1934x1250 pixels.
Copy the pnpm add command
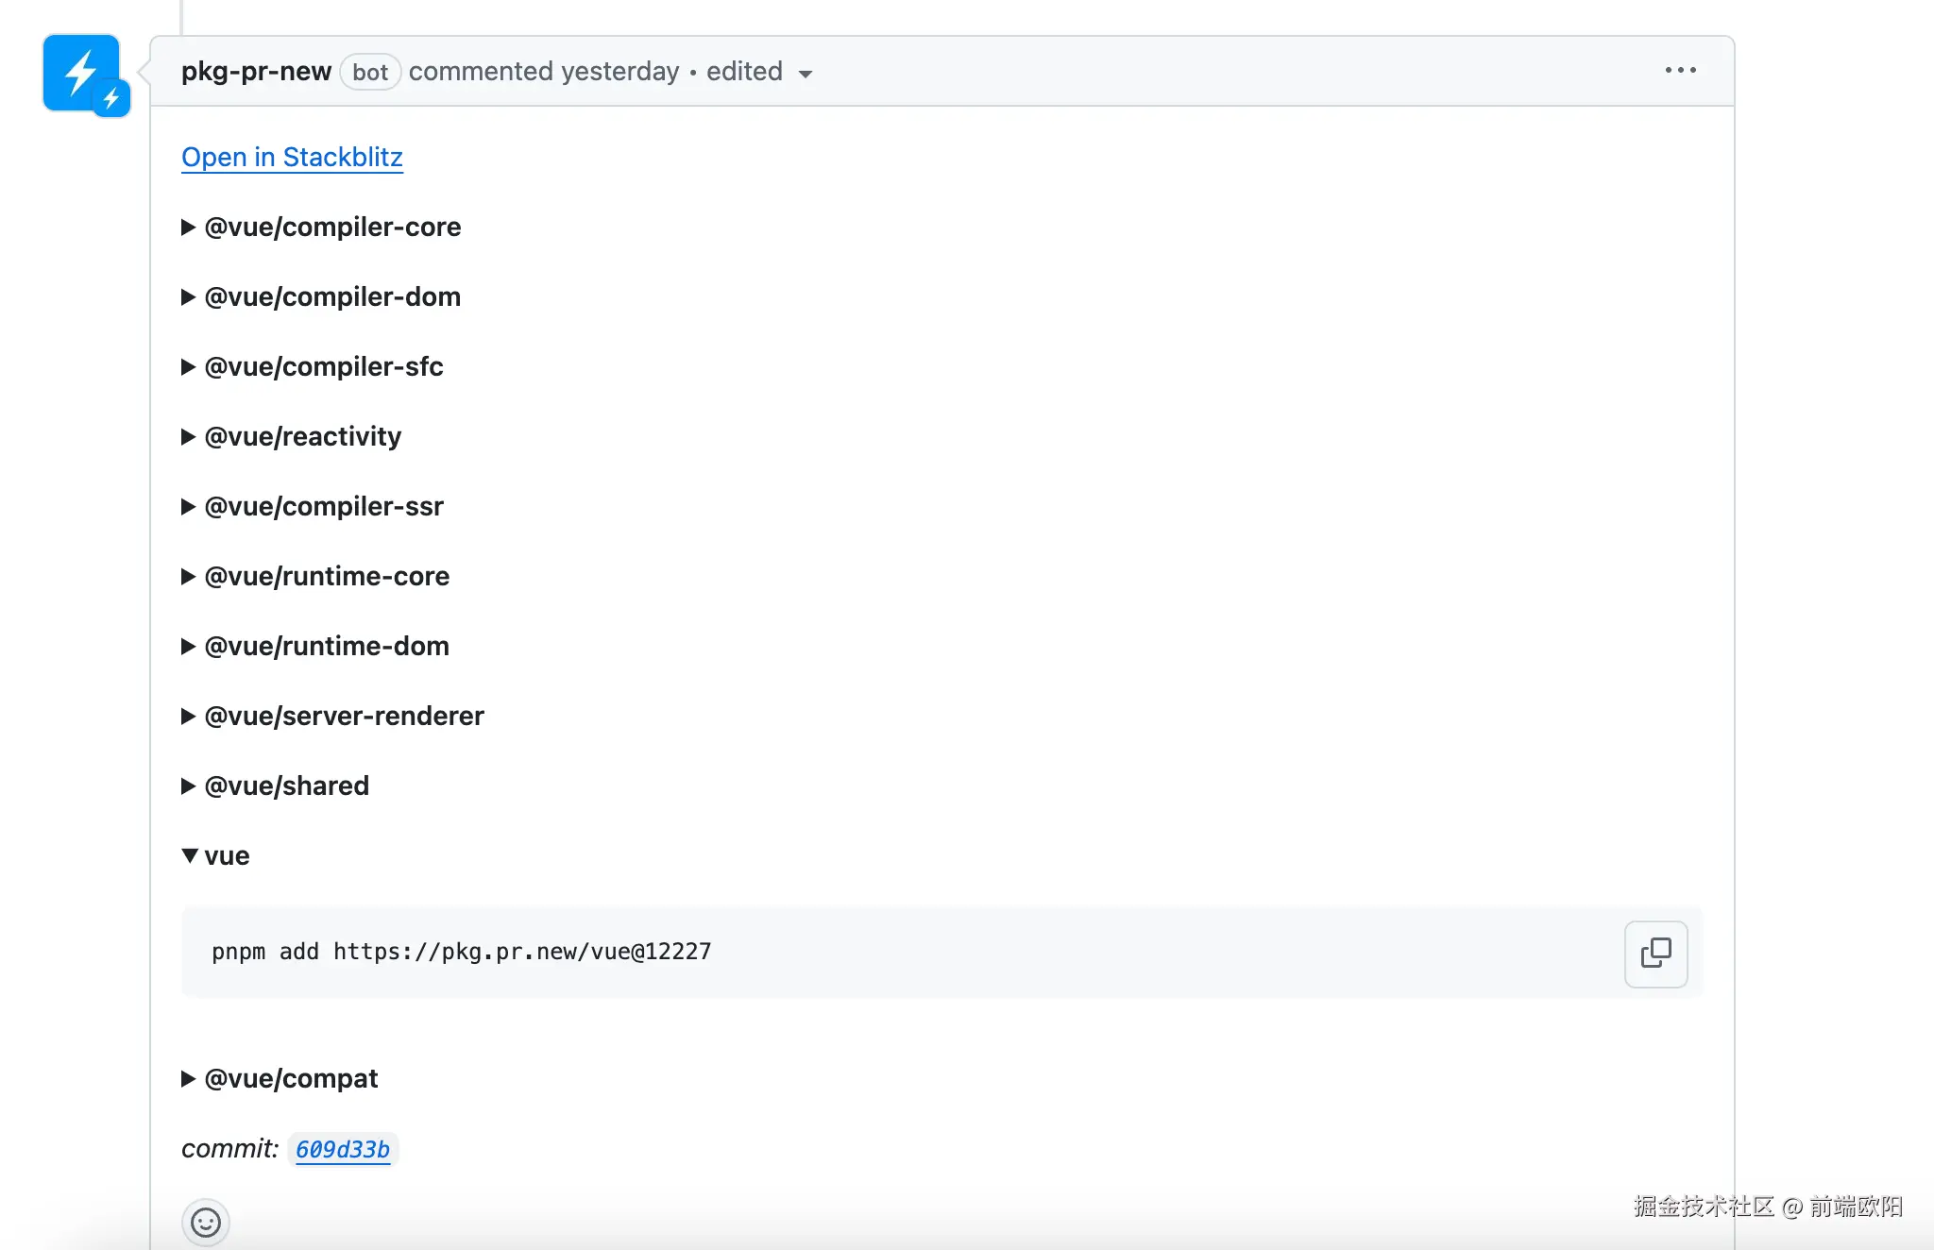pos(1655,954)
